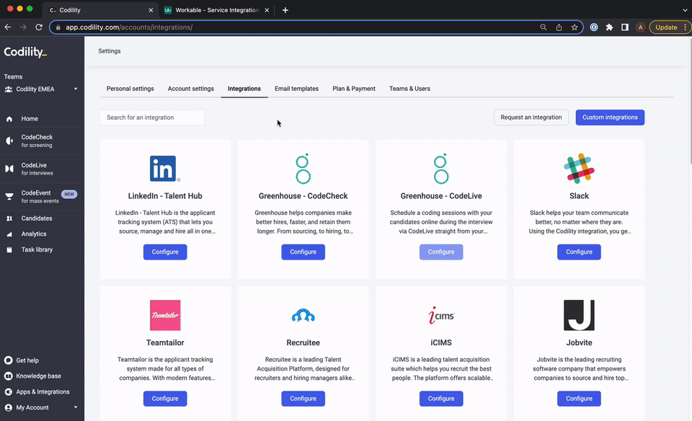This screenshot has width=692, height=421.
Task: Configure the Jobvite integration
Action: point(579,399)
